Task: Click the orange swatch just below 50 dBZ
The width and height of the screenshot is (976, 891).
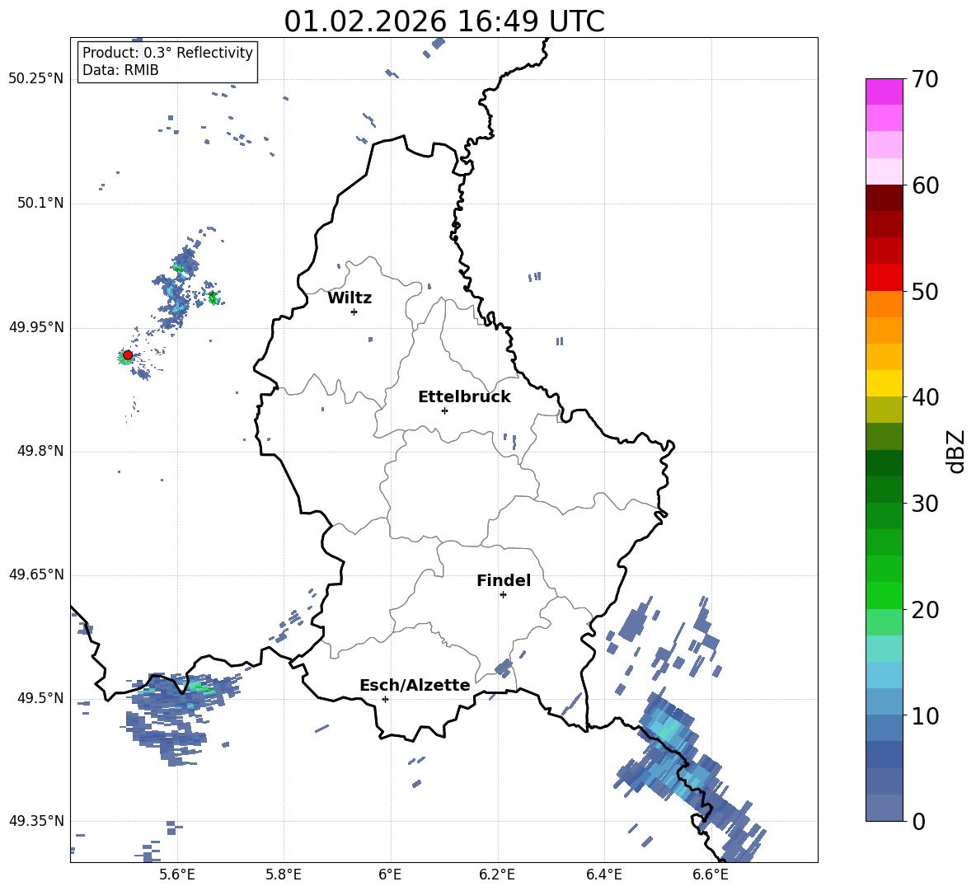Action: pyautogui.click(x=884, y=303)
